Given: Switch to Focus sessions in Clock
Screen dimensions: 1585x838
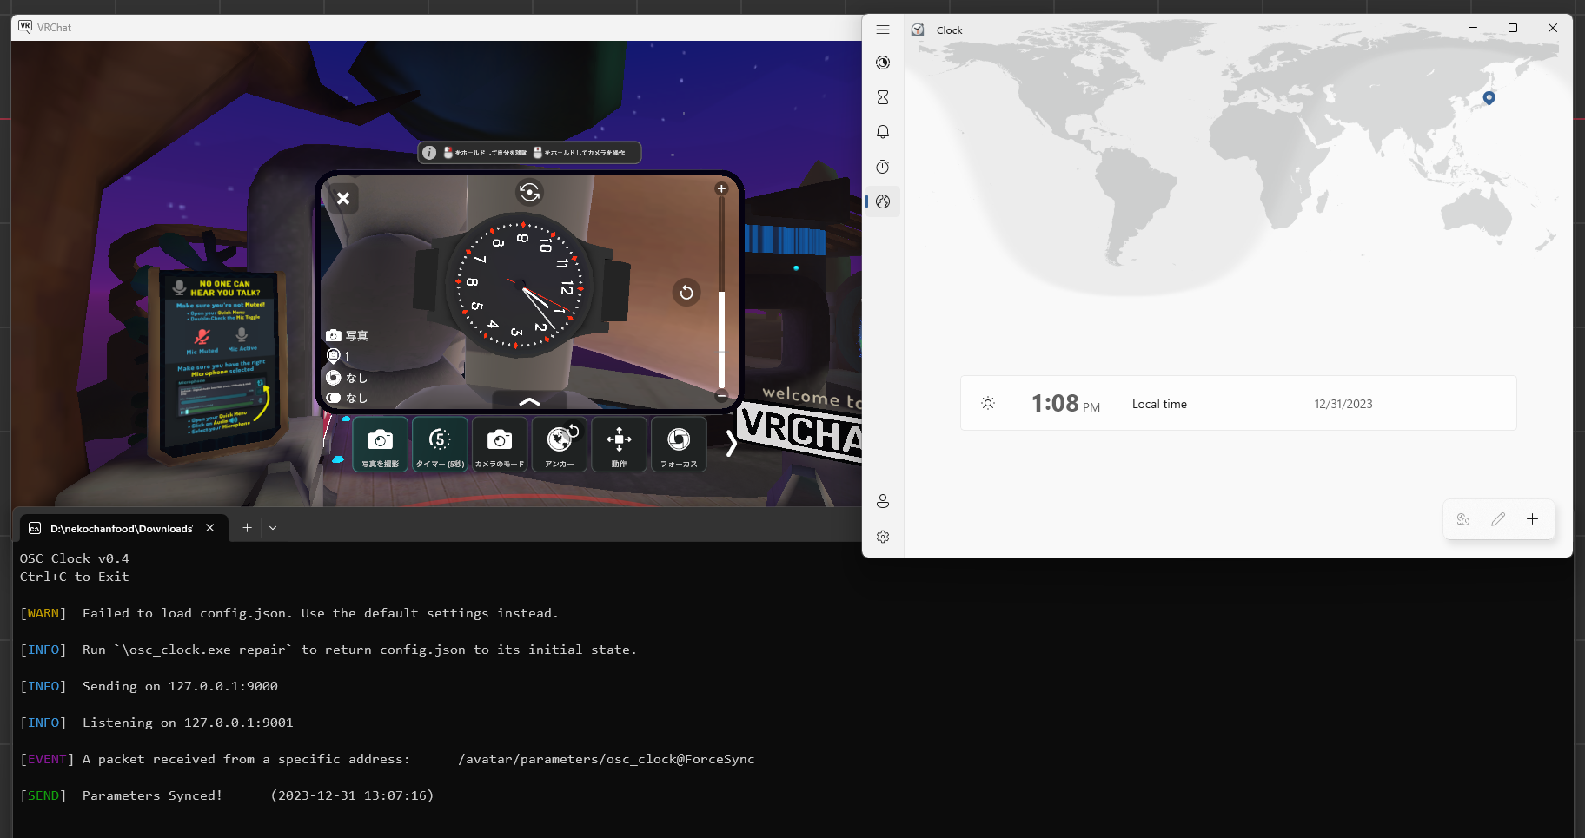Looking at the screenshot, I should tap(883, 63).
